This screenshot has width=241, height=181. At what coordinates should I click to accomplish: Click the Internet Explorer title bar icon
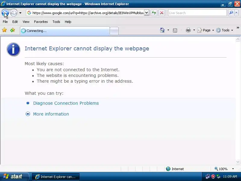click(3, 4)
